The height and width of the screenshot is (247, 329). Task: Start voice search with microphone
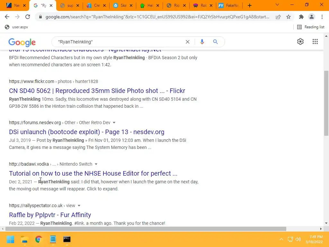coord(202,42)
